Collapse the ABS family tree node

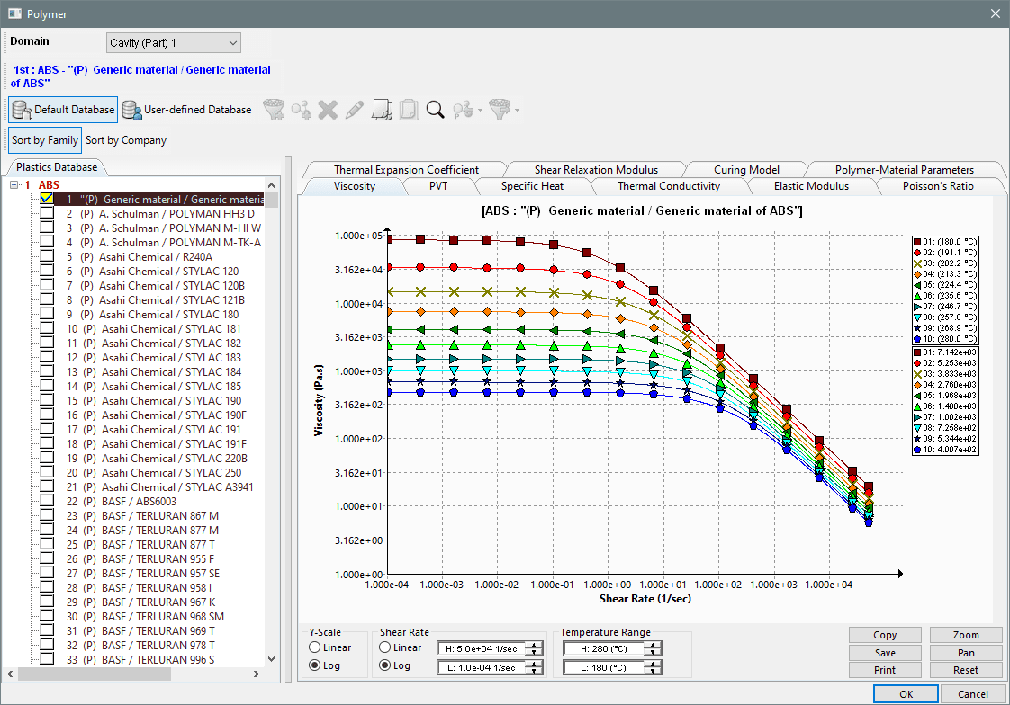coord(14,184)
